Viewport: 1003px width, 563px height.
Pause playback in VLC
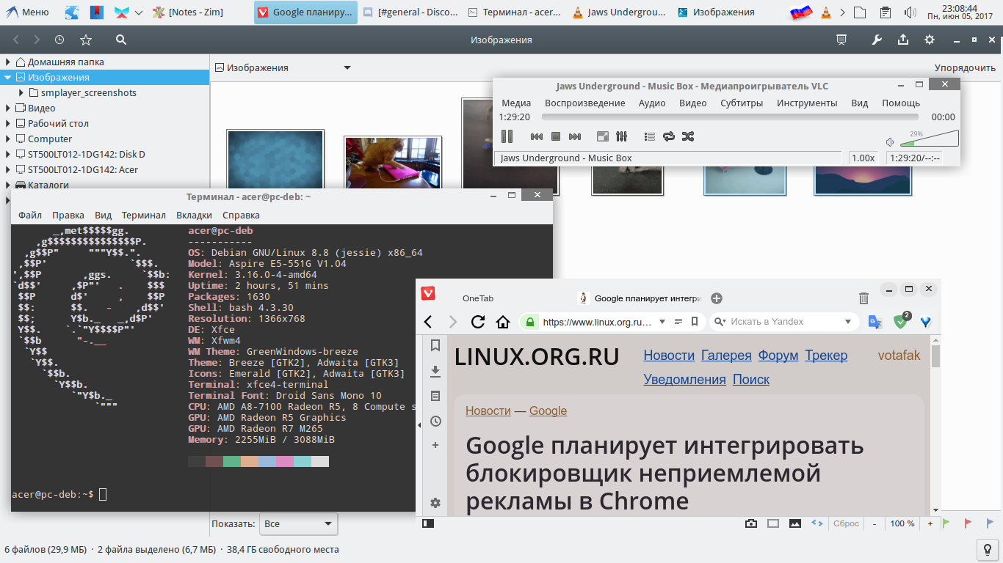507,136
